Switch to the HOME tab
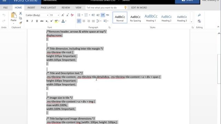Screen dimensions: 221x124 (x=18, y=8)
